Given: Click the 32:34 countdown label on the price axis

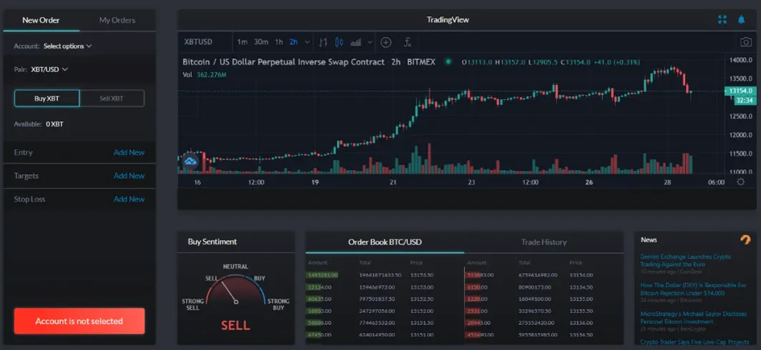Looking at the screenshot, I should click(744, 100).
